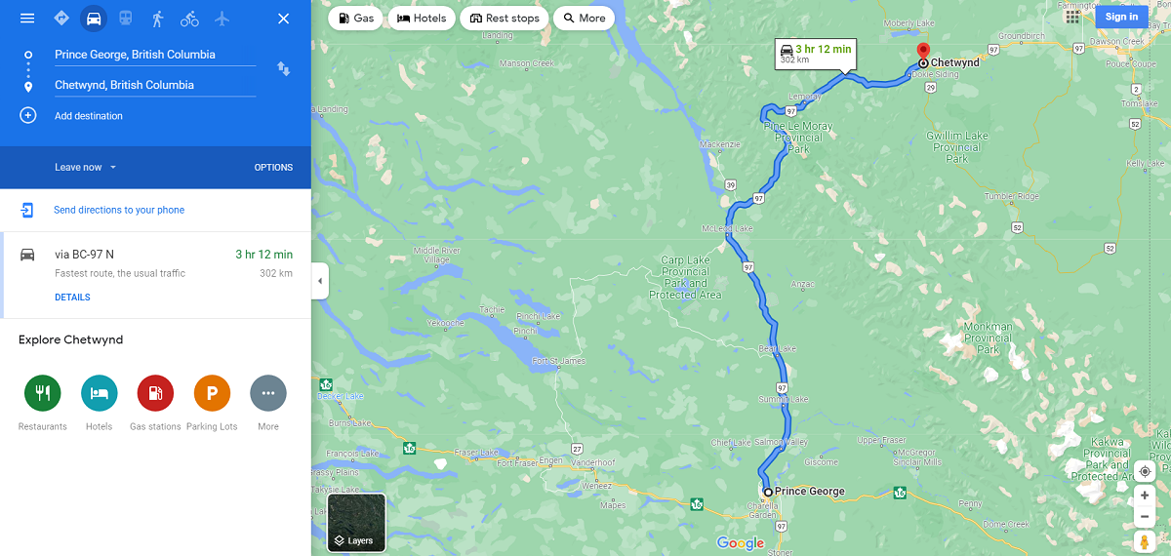The width and height of the screenshot is (1171, 556).
Task: Filter the map by Hotels
Action: [x=421, y=18]
